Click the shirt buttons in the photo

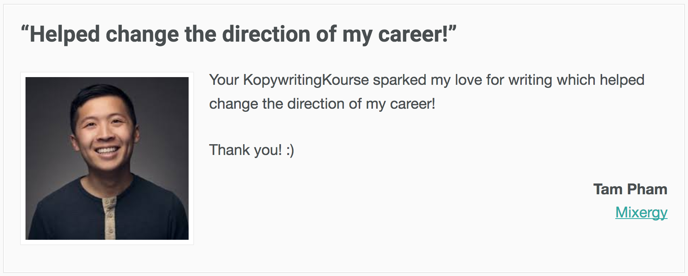[109, 217]
